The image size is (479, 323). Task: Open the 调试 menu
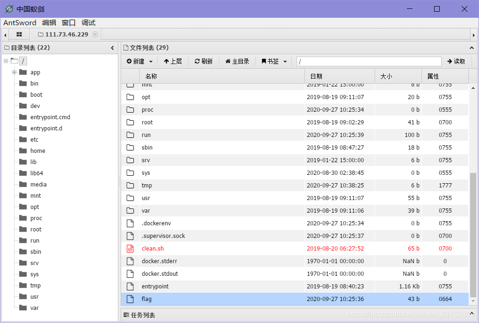coord(88,22)
